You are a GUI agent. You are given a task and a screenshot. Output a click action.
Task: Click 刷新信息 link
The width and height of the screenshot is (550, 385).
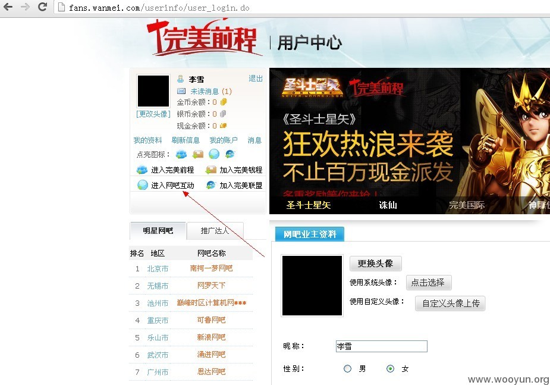click(x=186, y=140)
